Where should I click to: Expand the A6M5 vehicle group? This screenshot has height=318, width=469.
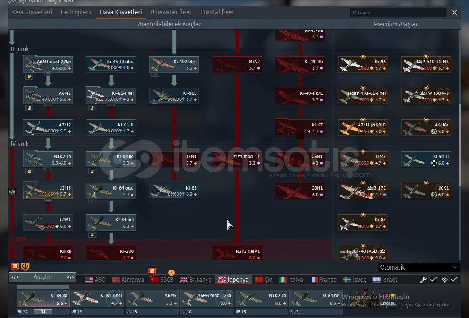pyautogui.click(x=48, y=105)
